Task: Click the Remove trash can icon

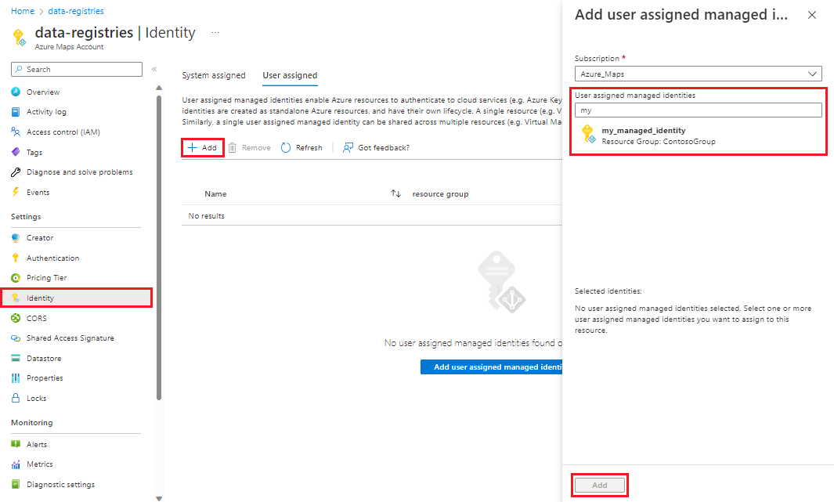Action: pyautogui.click(x=233, y=147)
